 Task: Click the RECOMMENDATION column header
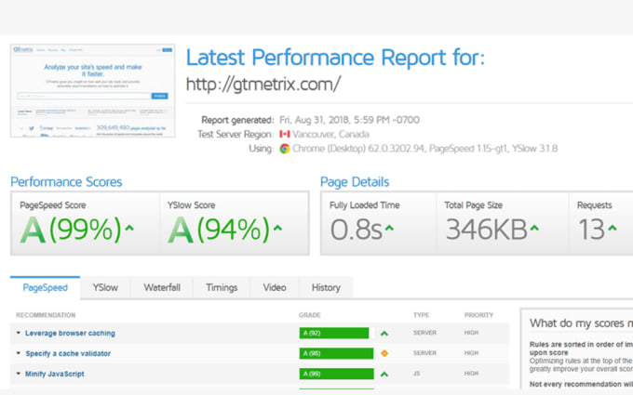pos(46,315)
